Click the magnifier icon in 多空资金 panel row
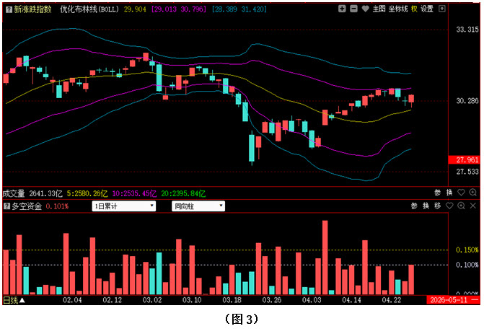 461,206
